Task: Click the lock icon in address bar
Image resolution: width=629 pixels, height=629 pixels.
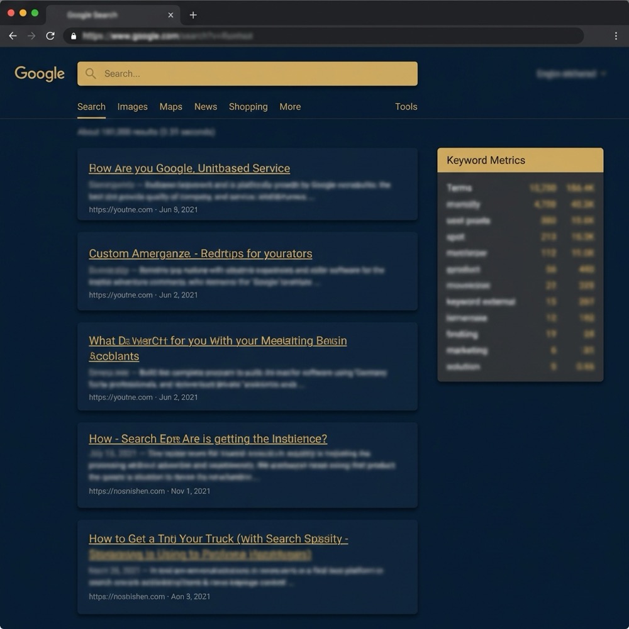Action: (x=74, y=36)
